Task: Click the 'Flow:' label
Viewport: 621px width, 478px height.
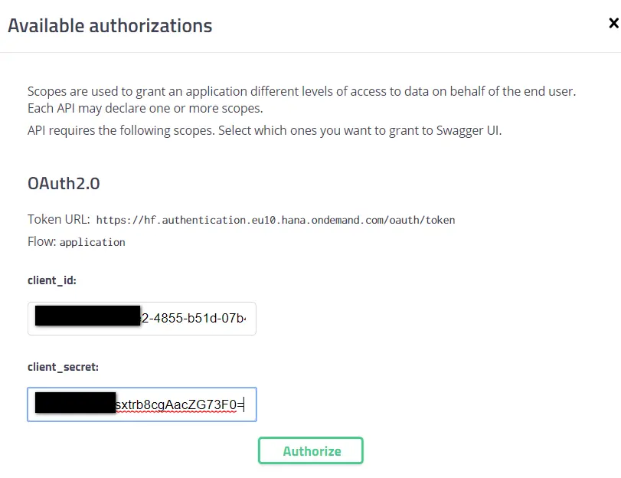Action: (x=41, y=241)
